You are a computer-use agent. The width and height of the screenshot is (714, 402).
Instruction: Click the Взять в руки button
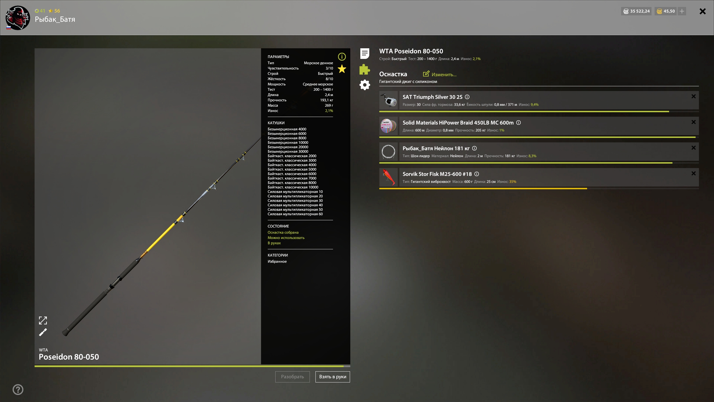point(332,377)
